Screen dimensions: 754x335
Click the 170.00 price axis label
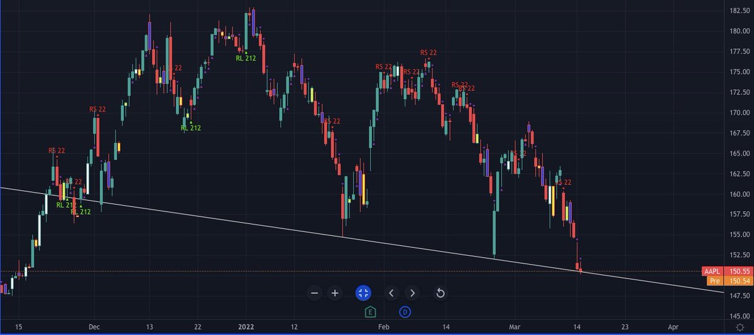coord(739,113)
